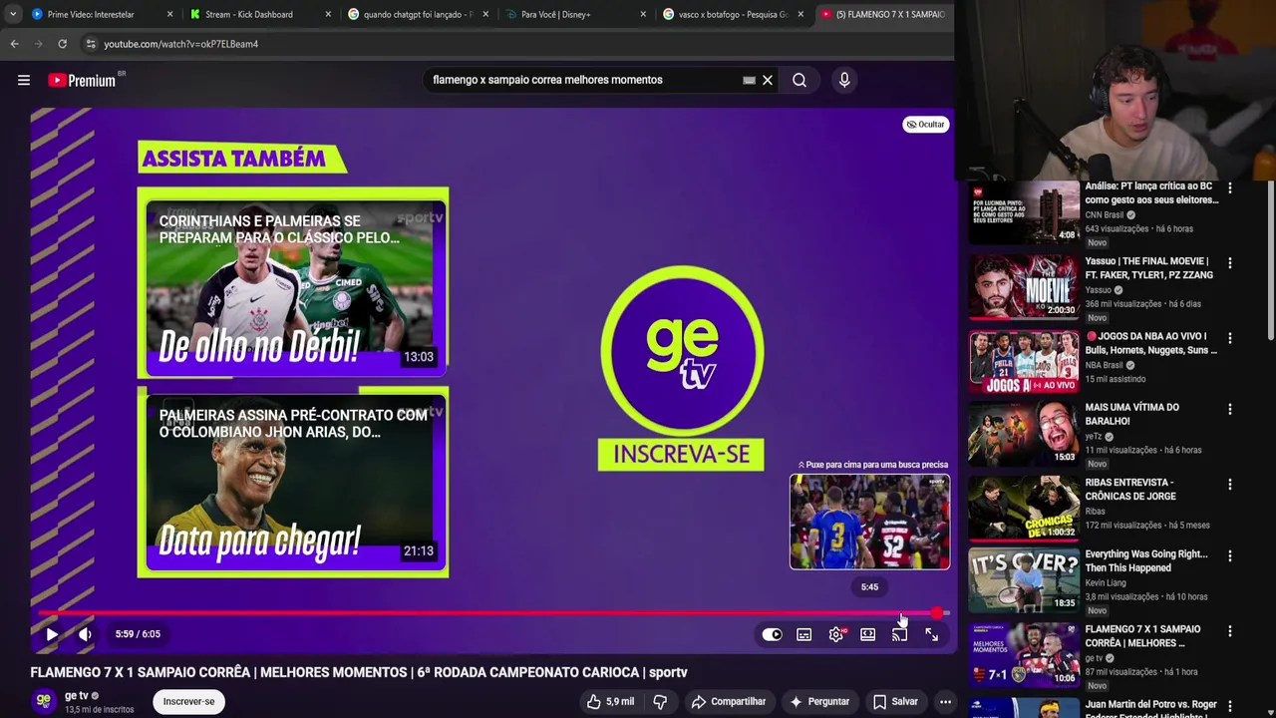Open options menu for NBA AO VIVO video
1276x718 pixels.
click(x=1229, y=338)
